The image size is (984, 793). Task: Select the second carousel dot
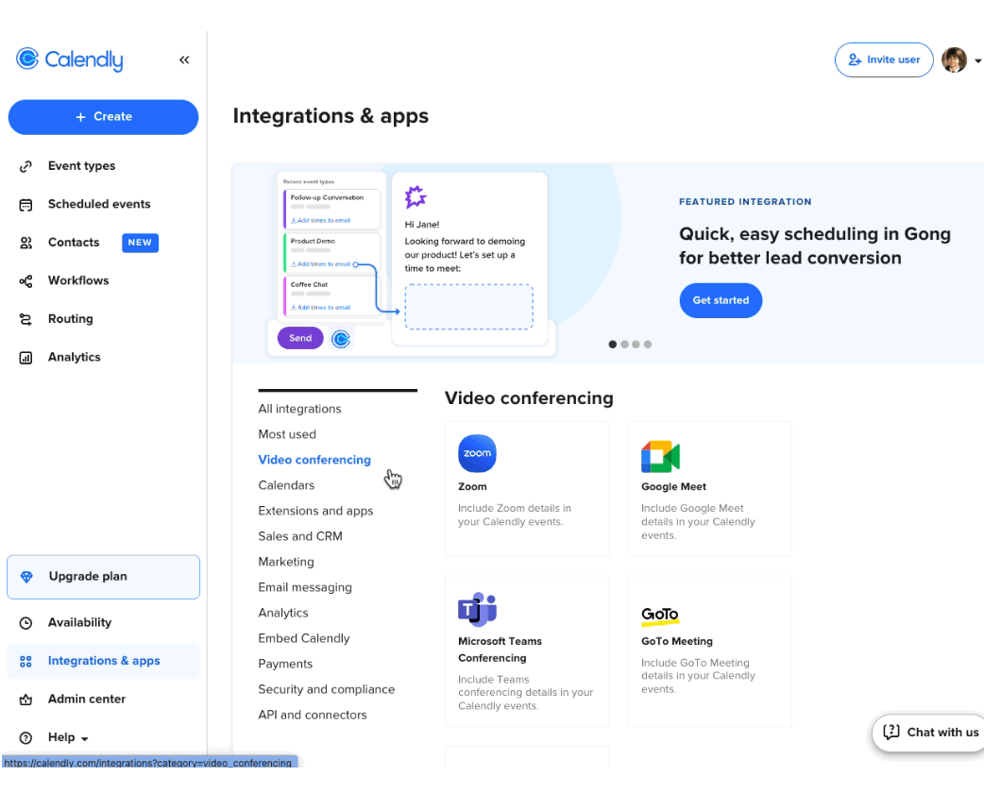coord(624,345)
